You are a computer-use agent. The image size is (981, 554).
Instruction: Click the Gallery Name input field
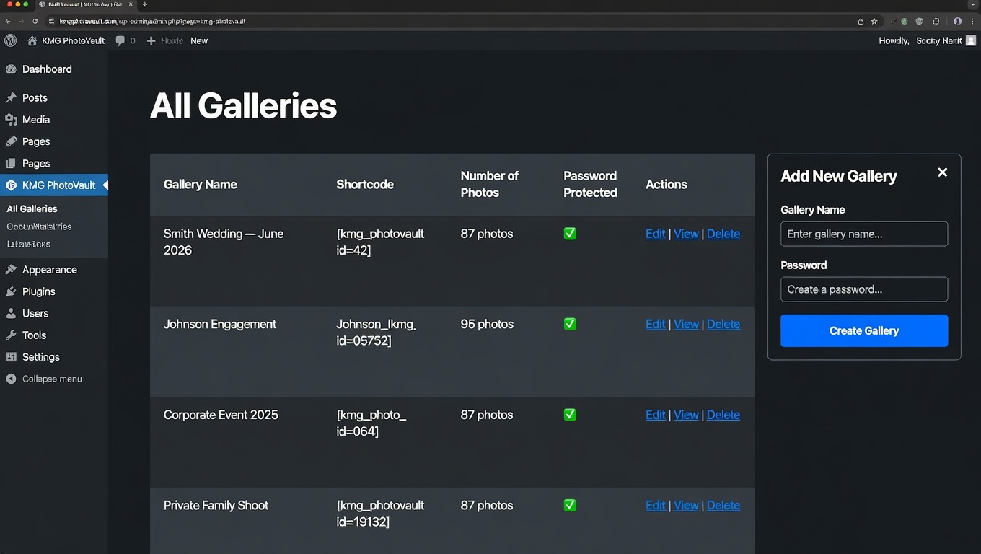coord(863,234)
